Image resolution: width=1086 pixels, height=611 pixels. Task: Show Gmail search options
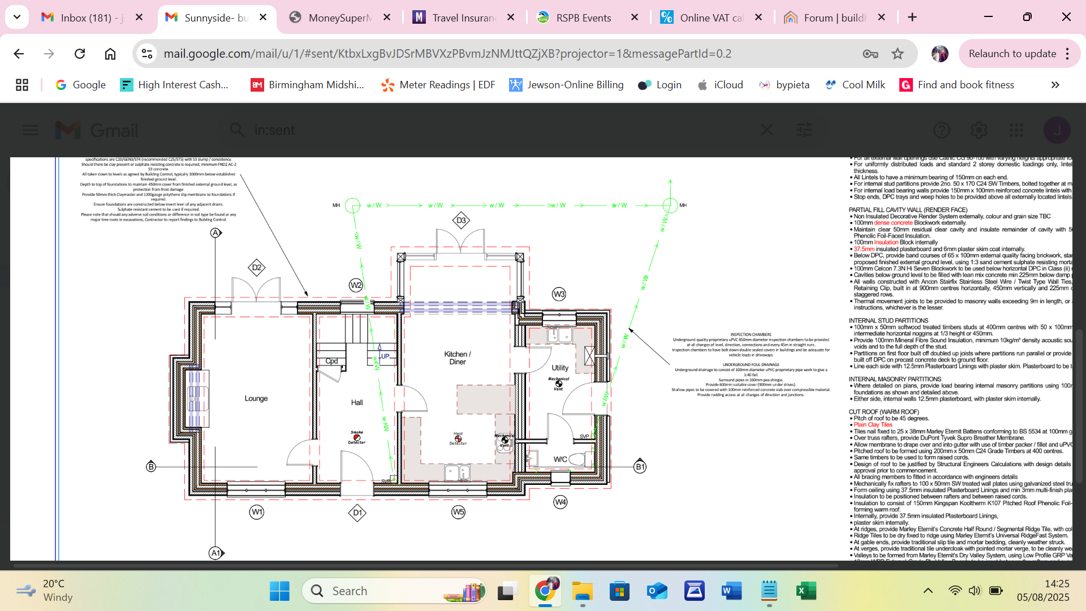point(804,131)
